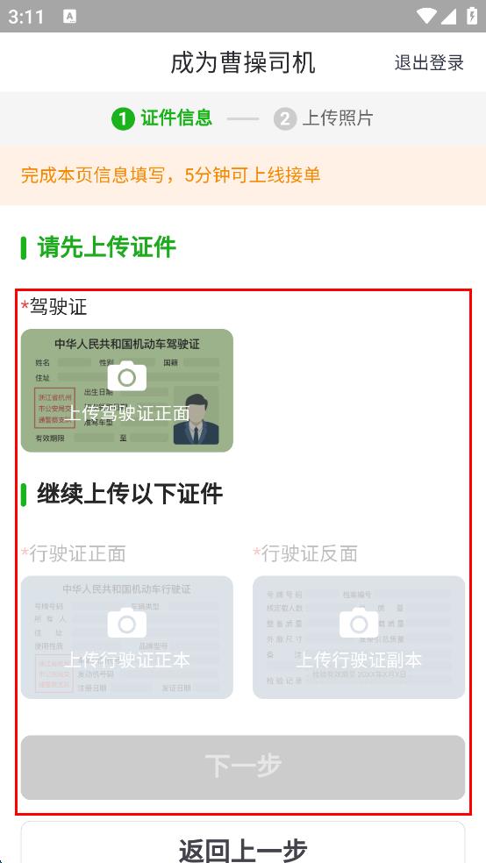486x863 pixels.
Task: Tap the red stamp on driver's license sample
Action: pyautogui.click(x=54, y=407)
